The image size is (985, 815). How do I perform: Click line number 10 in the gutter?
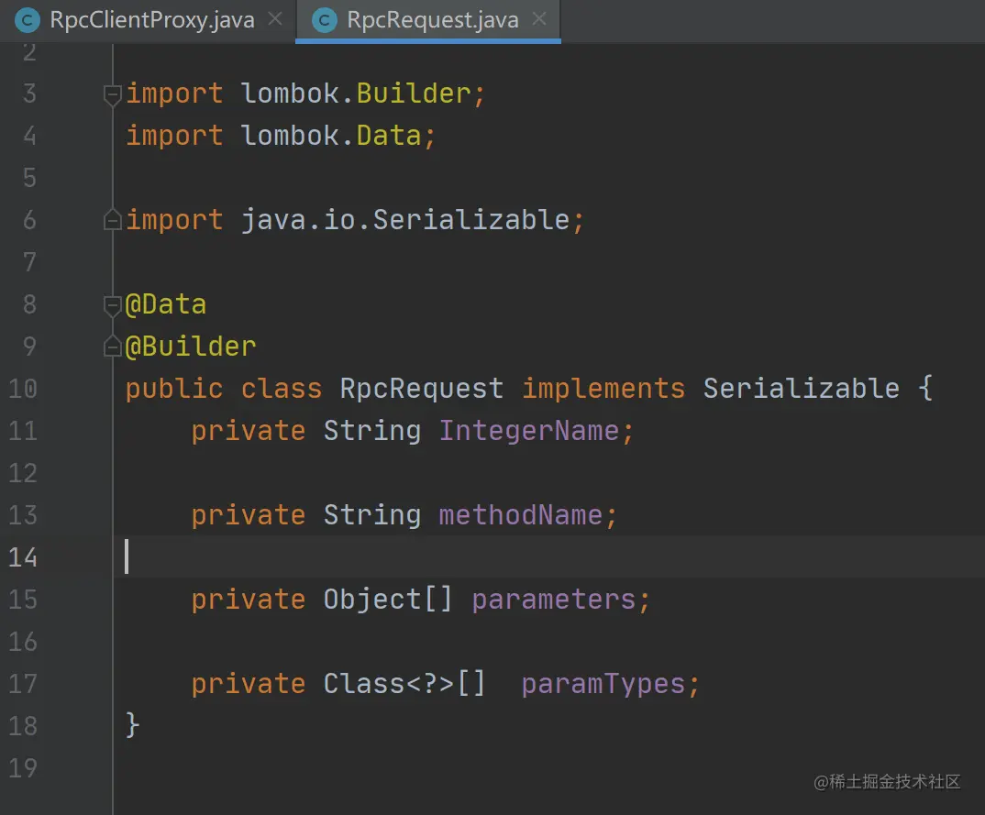tap(22, 389)
